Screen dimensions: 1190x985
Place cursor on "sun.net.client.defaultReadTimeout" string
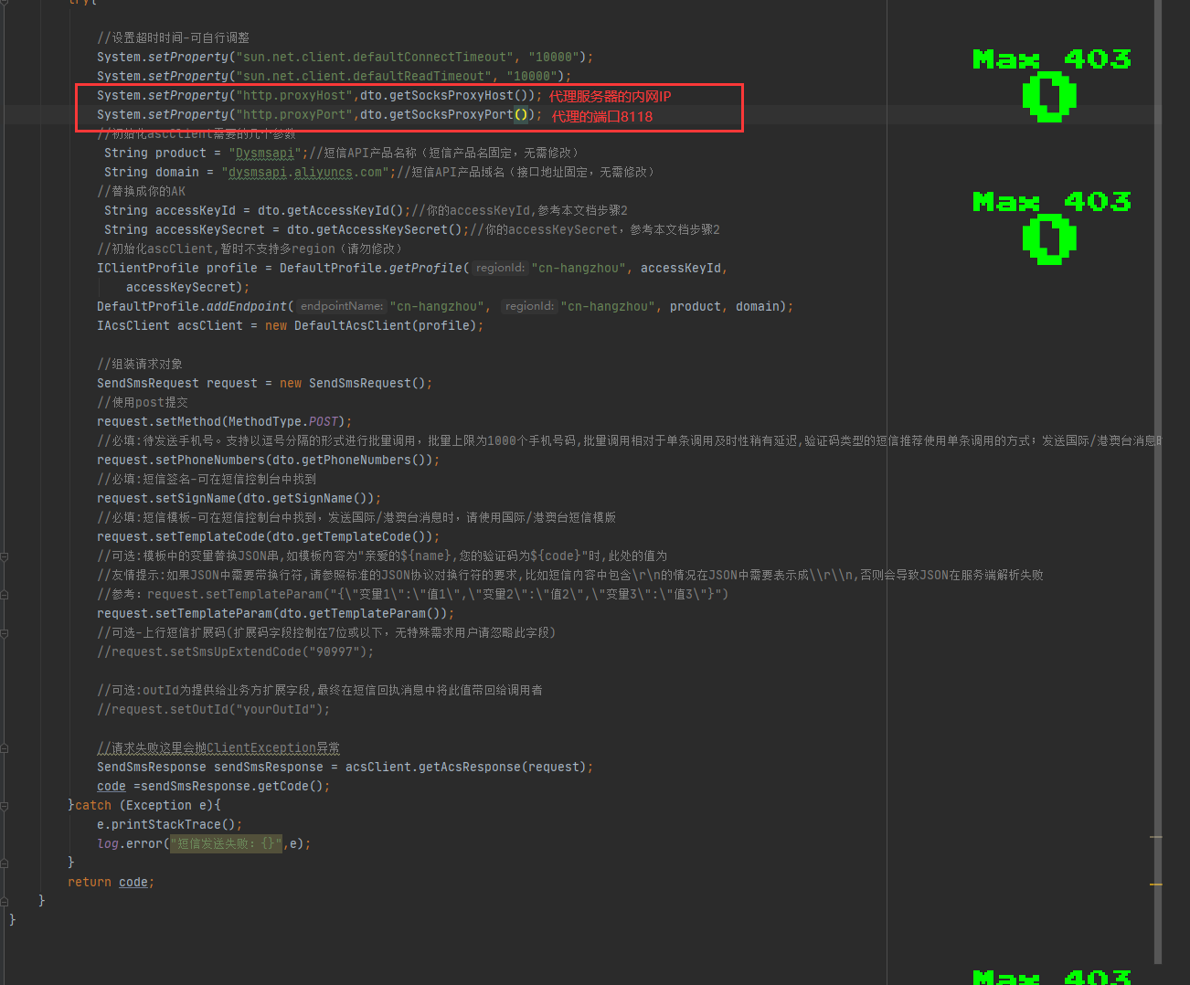(362, 76)
